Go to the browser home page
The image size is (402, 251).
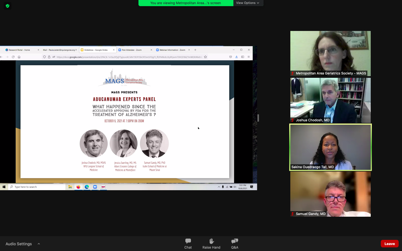click(19, 57)
